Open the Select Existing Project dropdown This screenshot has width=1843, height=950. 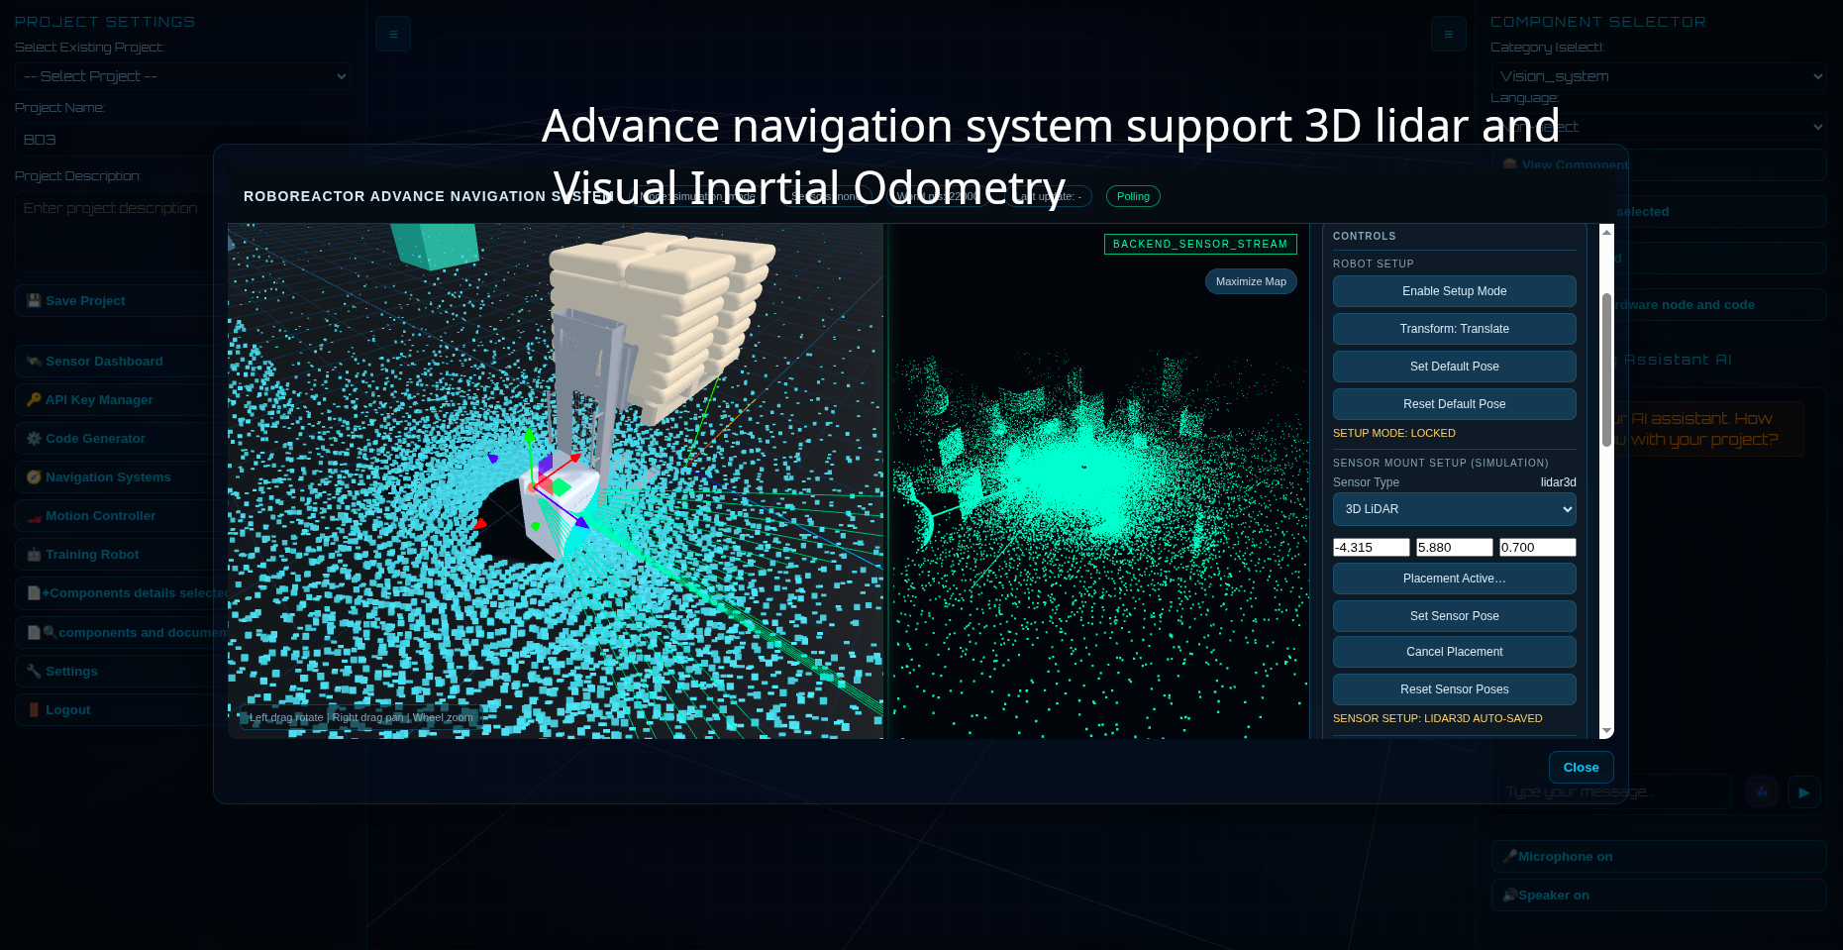click(183, 76)
